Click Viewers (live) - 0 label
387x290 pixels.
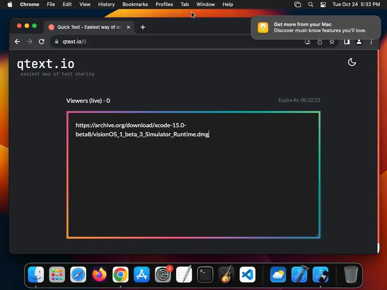[x=88, y=100]
